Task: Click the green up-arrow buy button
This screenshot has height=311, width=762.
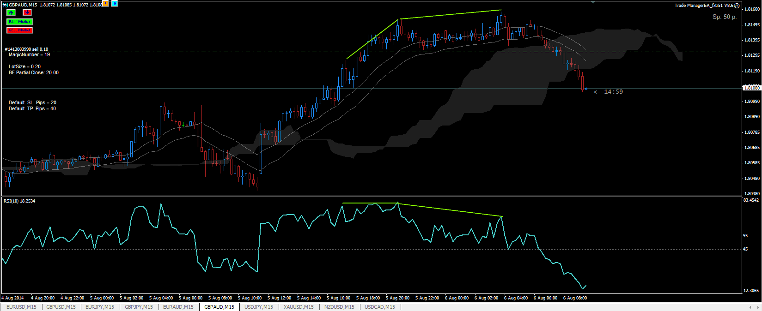Action: 11,13
